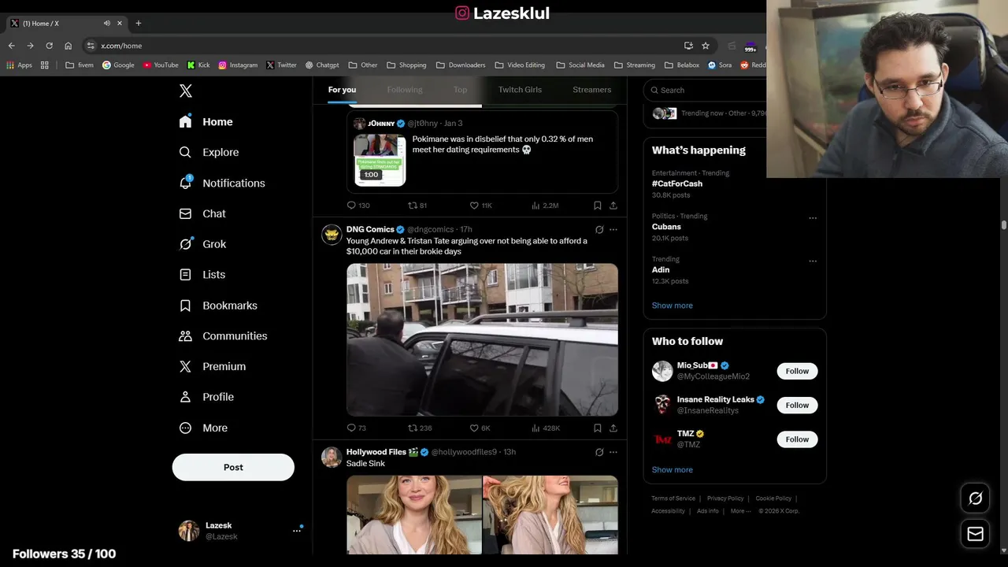Switch to the Following tab
The height and width of the screenshot is (567, 1008).
coord(405,90)
